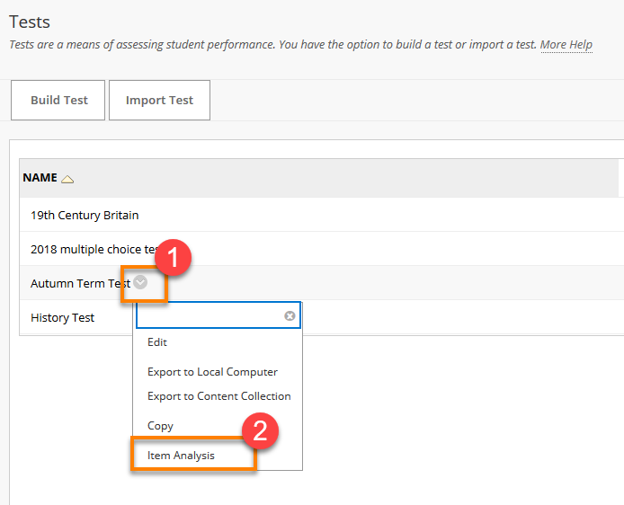Select the 2018 multiple choice test row

tap(322, 249)
